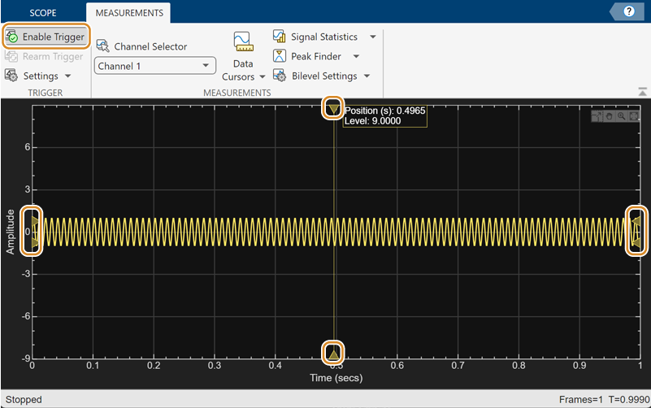651x408 pixels.
Task: Select the MEASUREMENTS tab
Action: (128, 13)
